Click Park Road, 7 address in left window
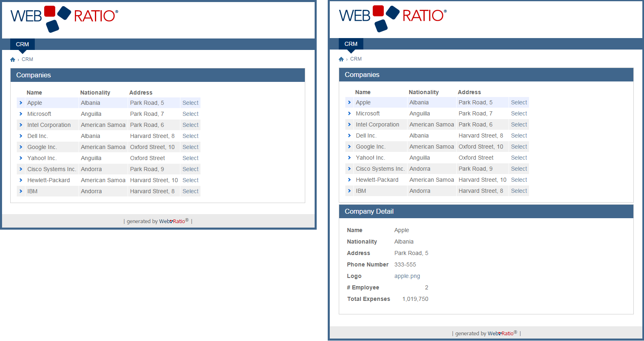The image size is (644, 341). pos(147,114)
